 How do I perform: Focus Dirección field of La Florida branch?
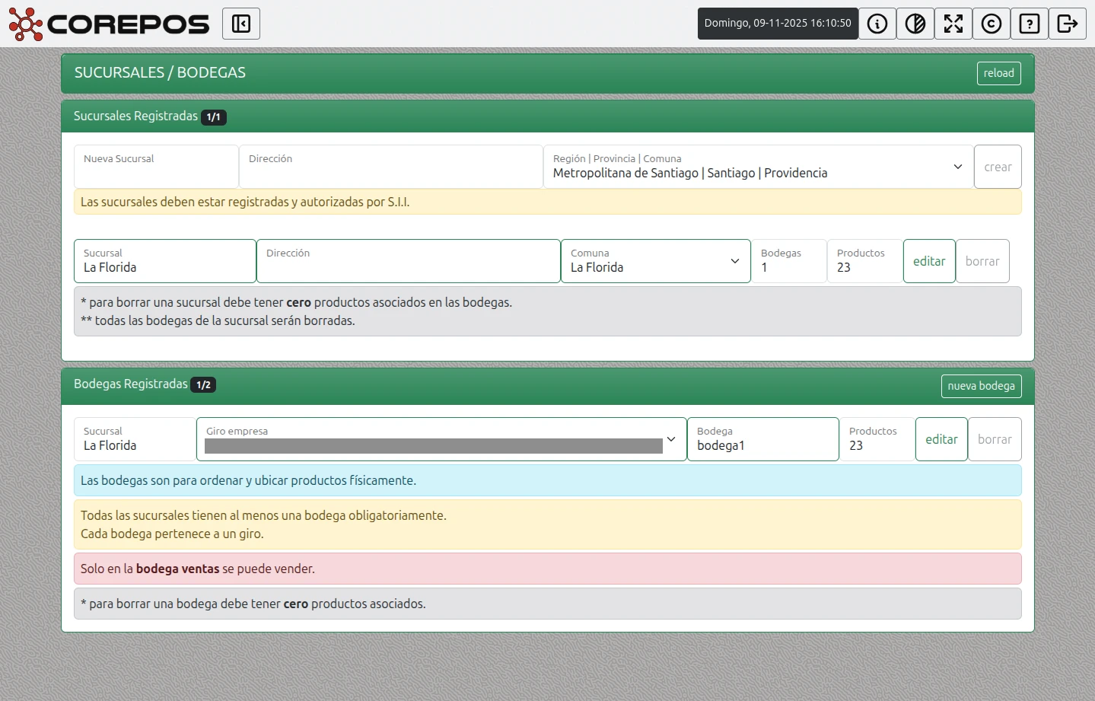(x=409, y=261)
